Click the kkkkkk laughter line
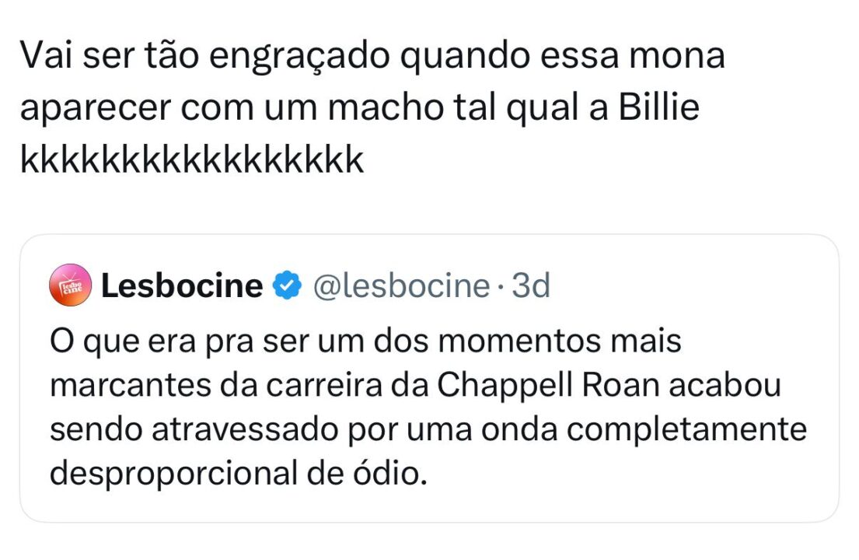Screen dimensions: 859x560 [x=191, y=160]
